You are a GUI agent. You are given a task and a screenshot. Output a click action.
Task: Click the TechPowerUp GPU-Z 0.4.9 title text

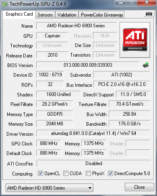(x=38, y=4)
